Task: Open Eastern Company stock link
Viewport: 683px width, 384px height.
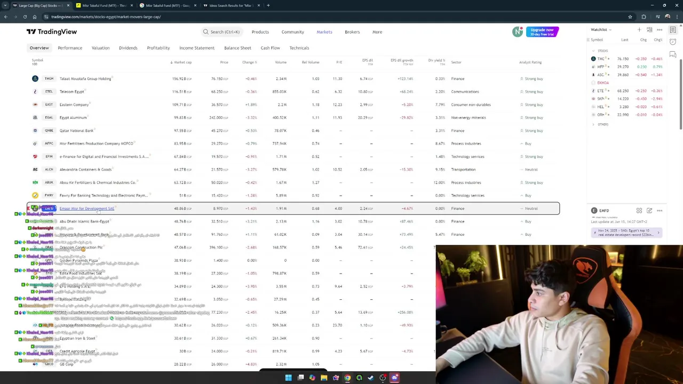Action: point(74,105)
